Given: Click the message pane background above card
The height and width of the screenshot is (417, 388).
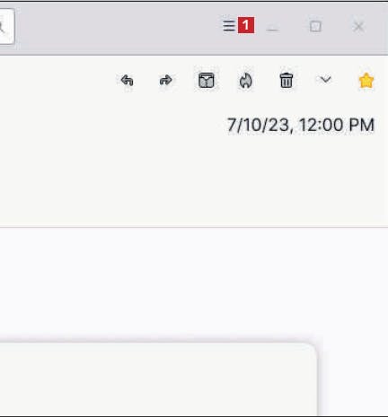Looking at the screenshot, I should coord(191,284).
